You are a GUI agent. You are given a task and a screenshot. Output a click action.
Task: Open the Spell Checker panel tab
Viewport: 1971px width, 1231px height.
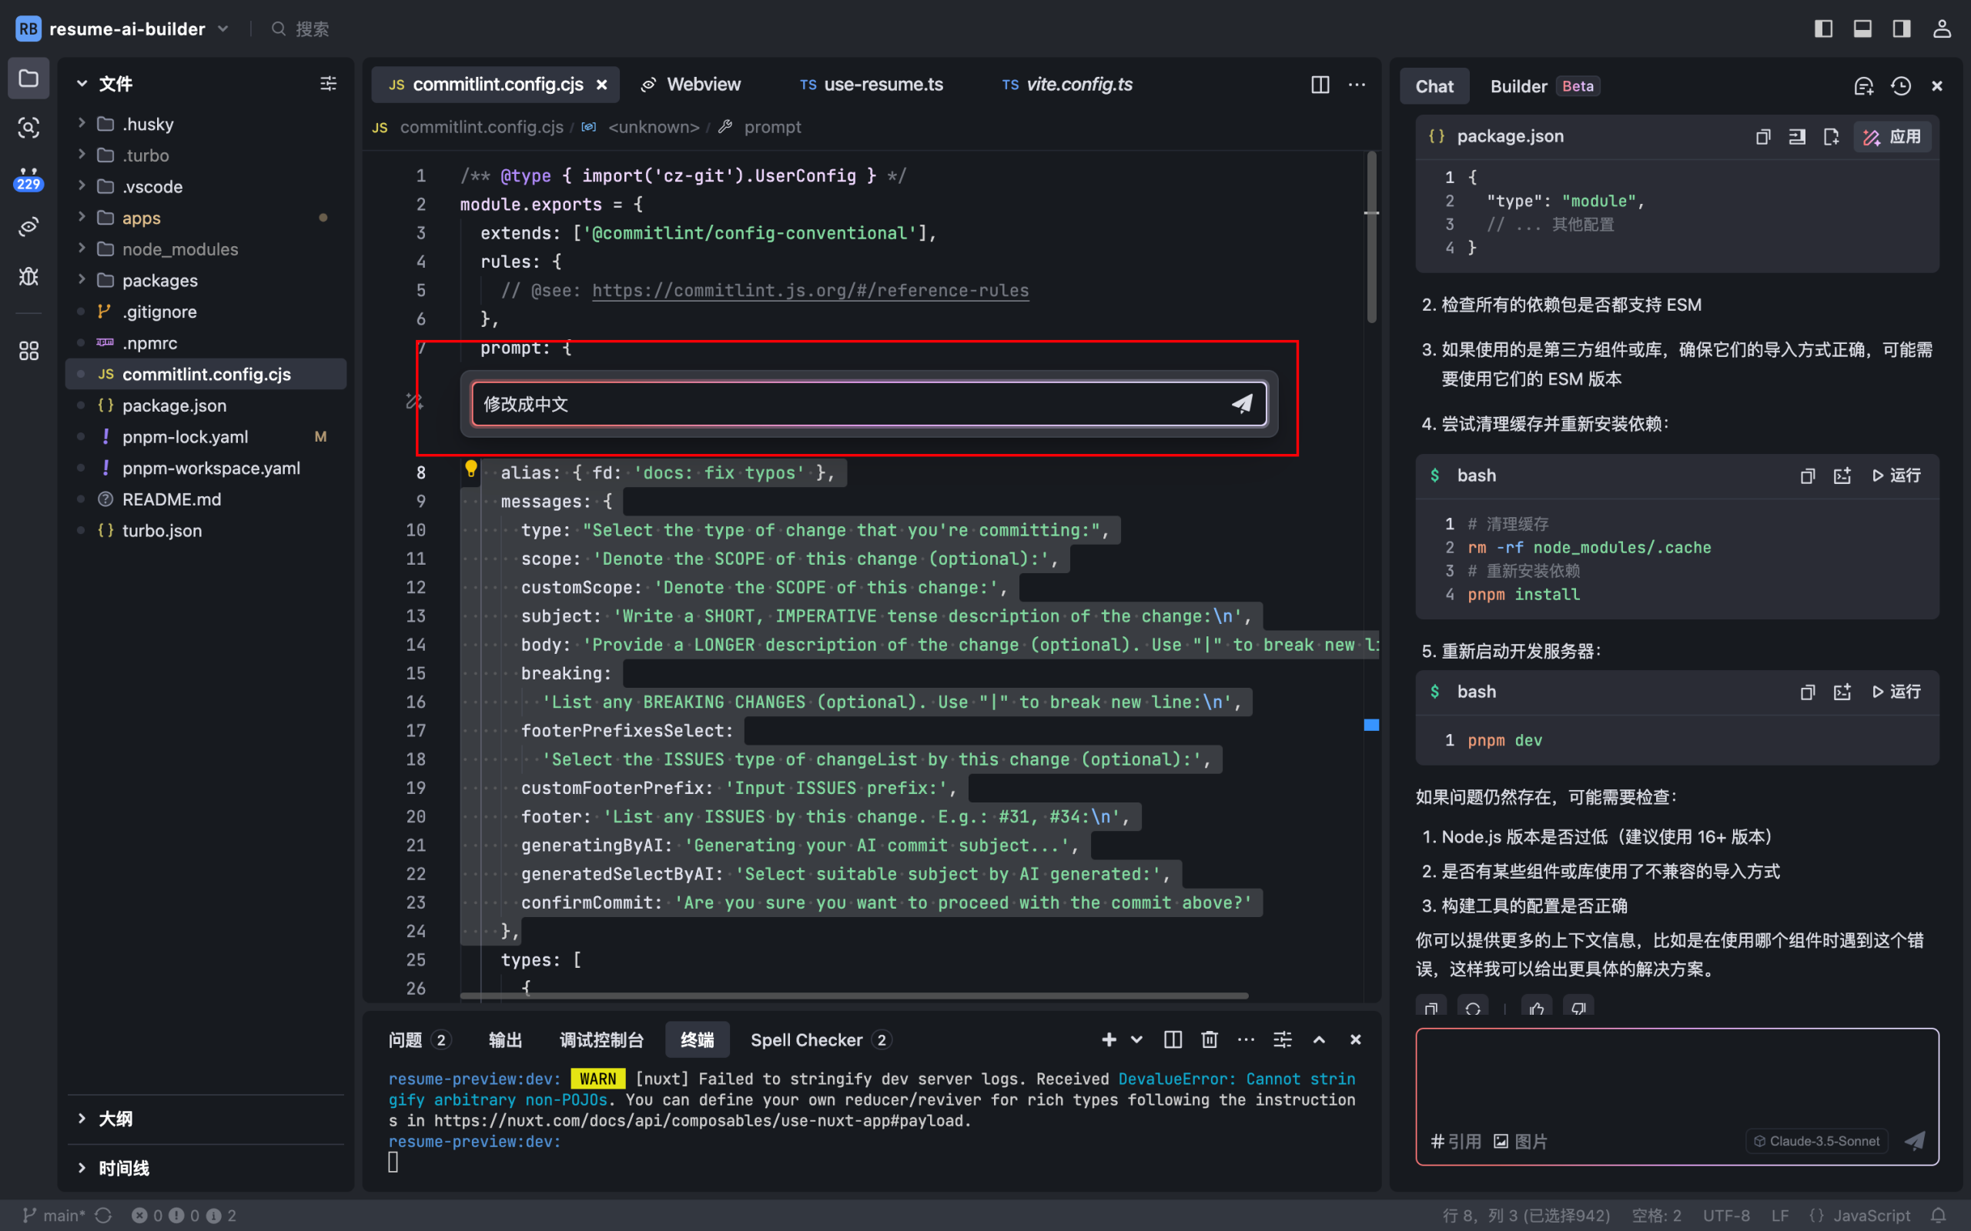(x=806, y=1039)
